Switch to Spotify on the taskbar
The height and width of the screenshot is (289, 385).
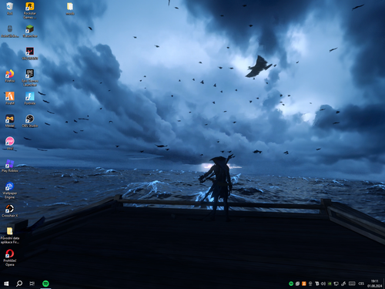[x=45, y=284]
